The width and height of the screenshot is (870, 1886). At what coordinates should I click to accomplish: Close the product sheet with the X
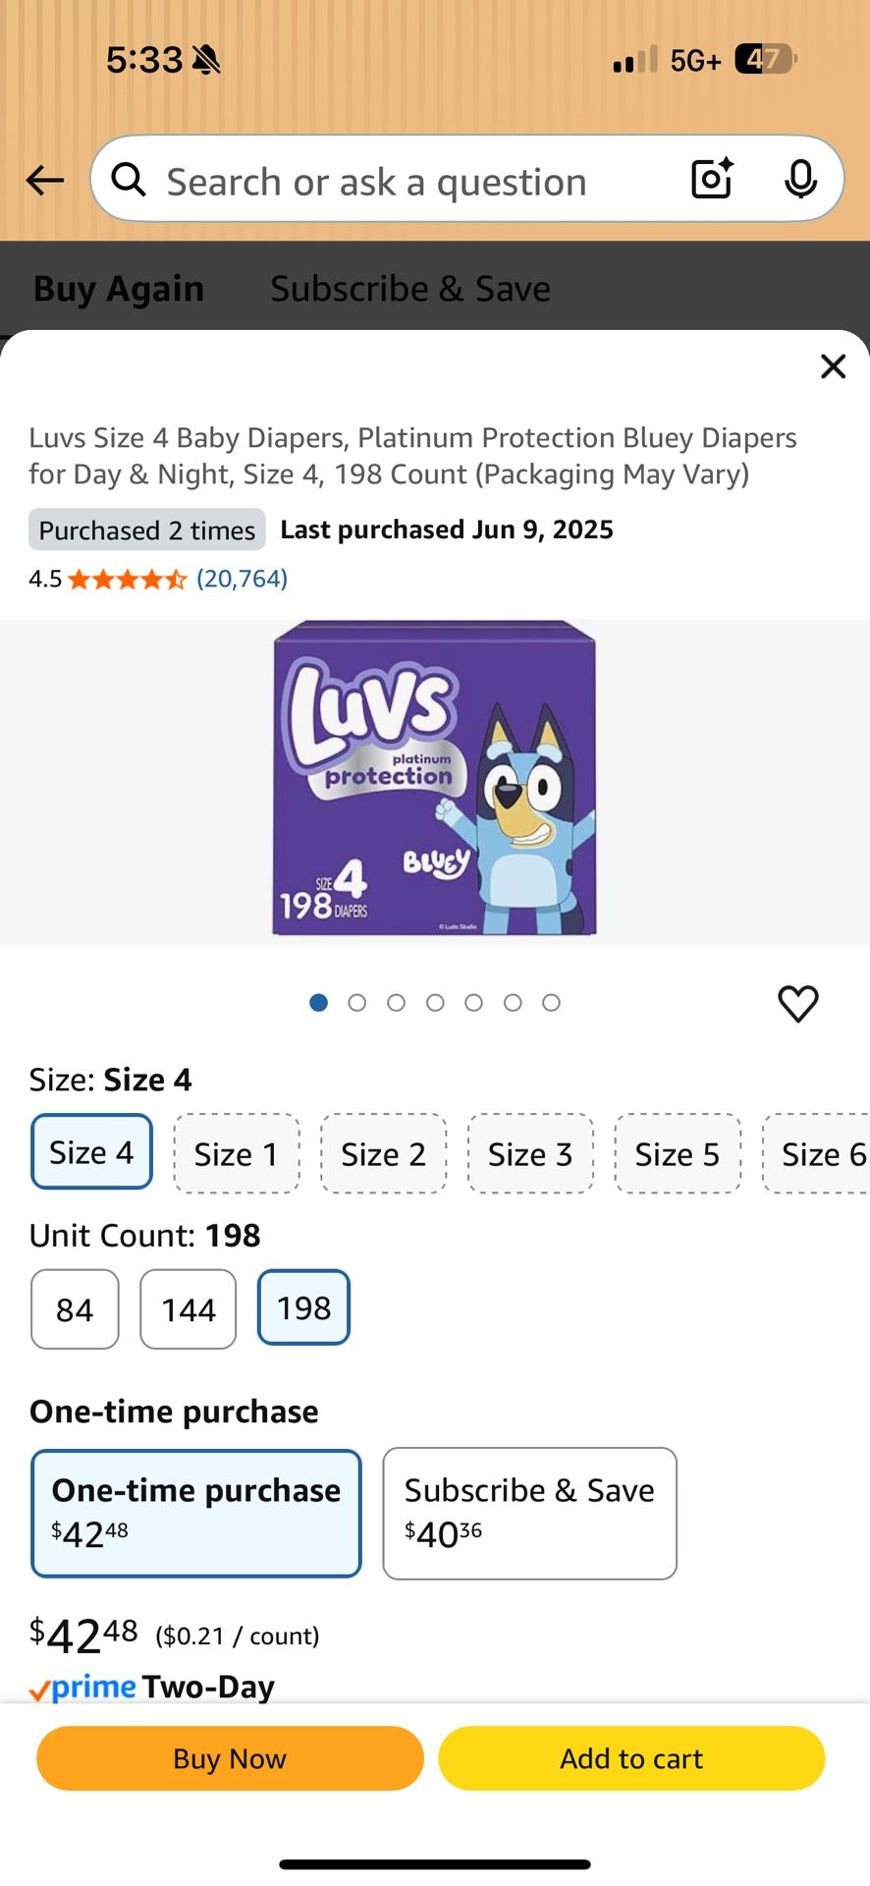click(x=833, y=365)
